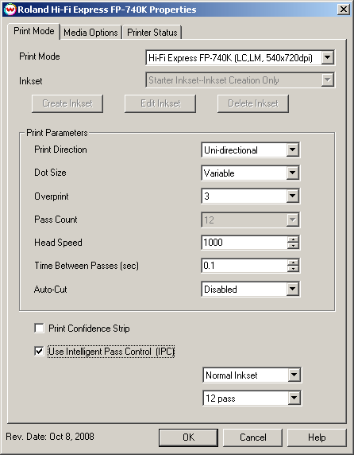Click the Print Direction label
The width and height of the screenshot is (354, 455).
coord(60,150)
